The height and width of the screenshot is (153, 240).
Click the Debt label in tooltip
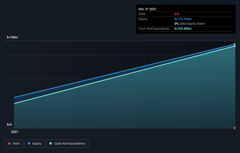pos(142,14)
